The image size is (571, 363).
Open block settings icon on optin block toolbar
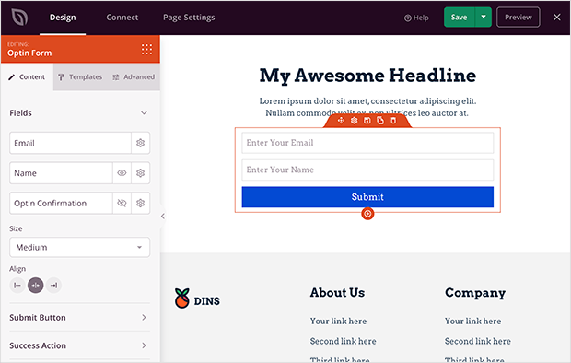[x=354, y=121]
